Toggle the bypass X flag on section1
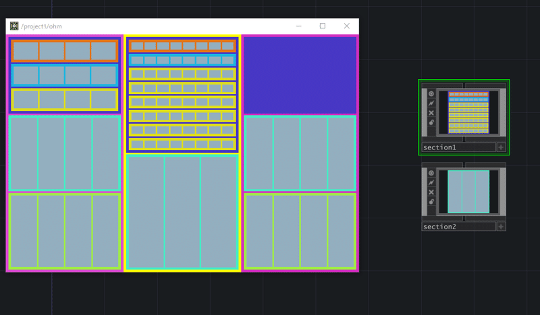Viewport: 540px width, 315px height. 431,113
